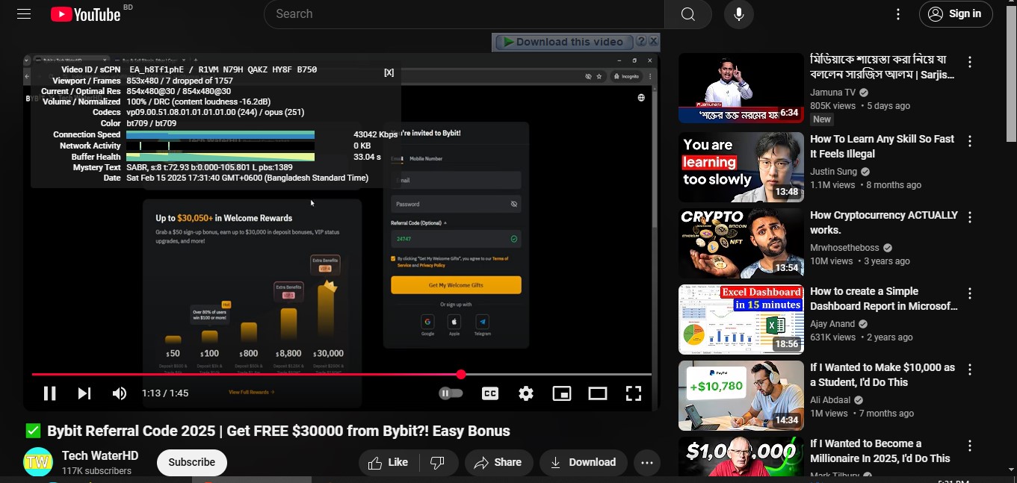Click the Download button below the video
This screenshot has height=483, width=1017.
[x=584, y=462]
